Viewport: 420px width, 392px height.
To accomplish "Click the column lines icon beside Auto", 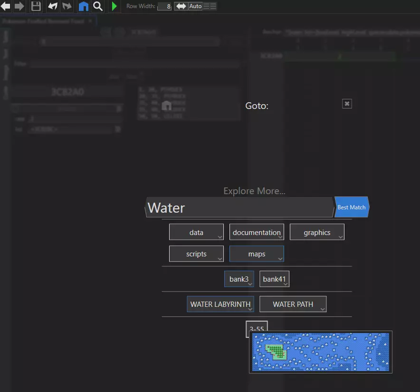I will point(210,6).
